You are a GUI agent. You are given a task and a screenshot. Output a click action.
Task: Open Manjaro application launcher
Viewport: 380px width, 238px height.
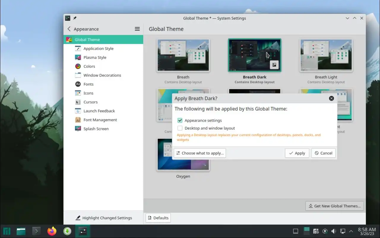coord(7,231)
